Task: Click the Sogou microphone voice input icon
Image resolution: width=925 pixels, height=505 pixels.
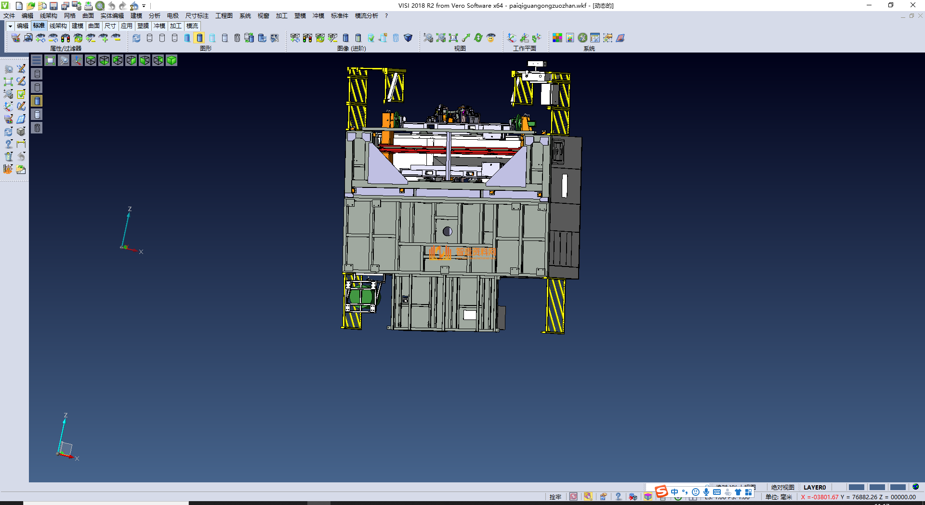Action: tap(706, 492)
